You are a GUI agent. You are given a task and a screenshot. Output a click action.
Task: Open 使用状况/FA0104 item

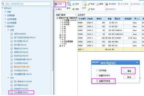coord(21,52)
